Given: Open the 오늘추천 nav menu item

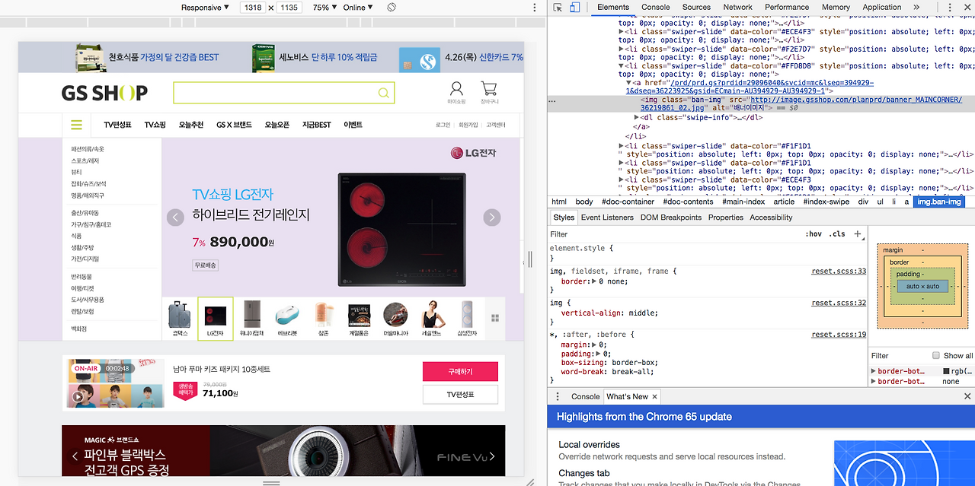Looking at the screenshot, I should click(191, 125).
